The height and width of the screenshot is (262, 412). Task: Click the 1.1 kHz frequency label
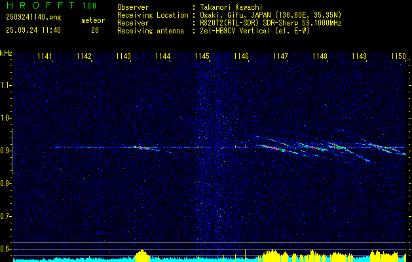pos(5,85)
